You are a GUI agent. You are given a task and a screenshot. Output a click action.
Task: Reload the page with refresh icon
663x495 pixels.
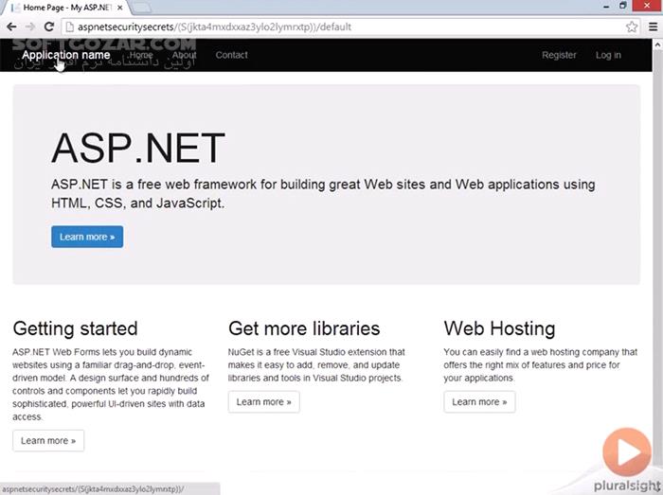(x=48, y=27)
